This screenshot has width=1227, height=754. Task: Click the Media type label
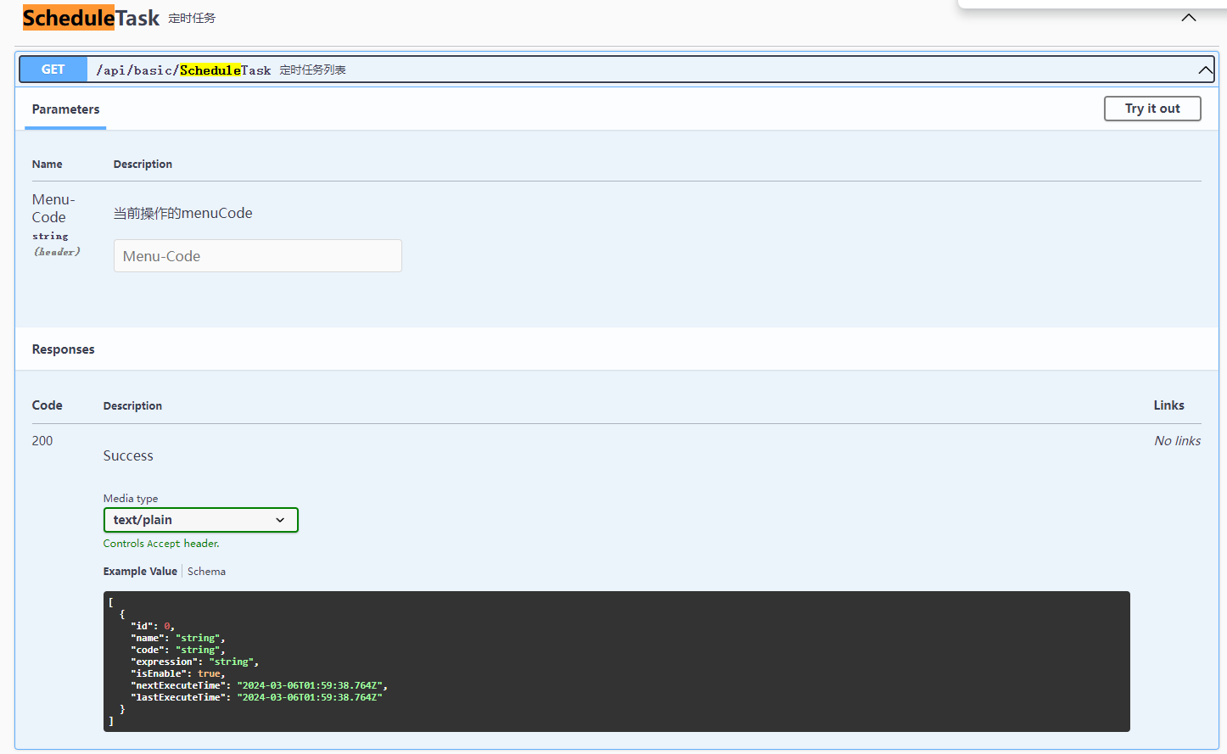tap(131, 499)
